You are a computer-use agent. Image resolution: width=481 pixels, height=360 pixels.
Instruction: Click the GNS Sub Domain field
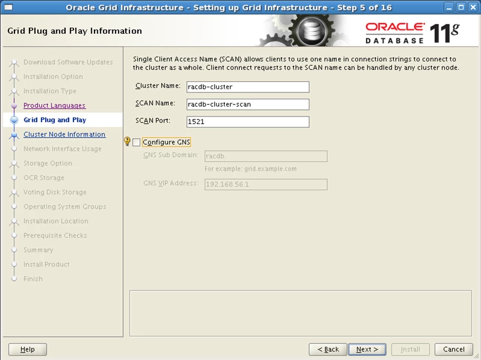pos(266,156)
